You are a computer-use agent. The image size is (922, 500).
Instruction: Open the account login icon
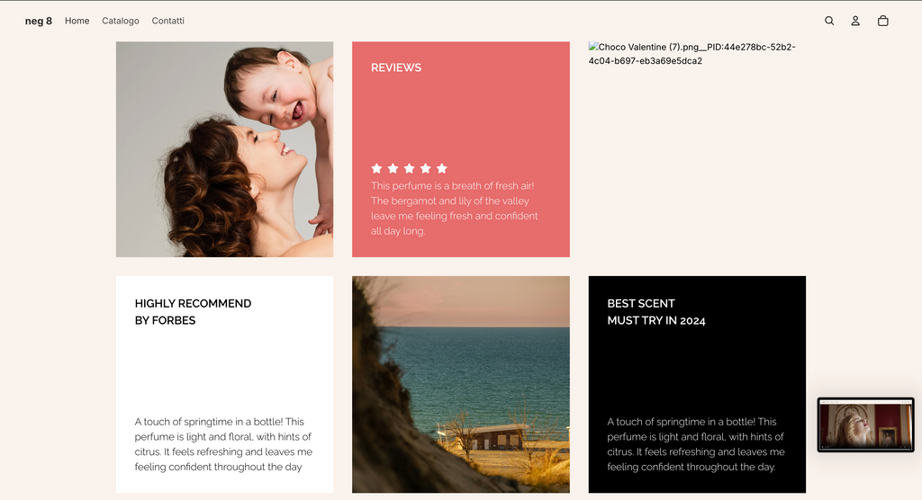[855, 21]
